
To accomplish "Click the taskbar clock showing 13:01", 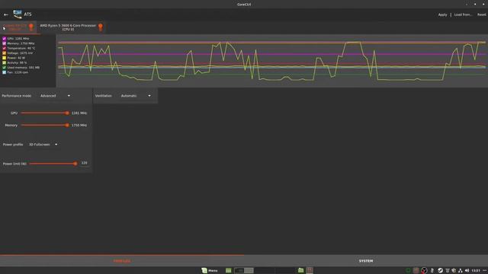I will click(x=476, y=271).
